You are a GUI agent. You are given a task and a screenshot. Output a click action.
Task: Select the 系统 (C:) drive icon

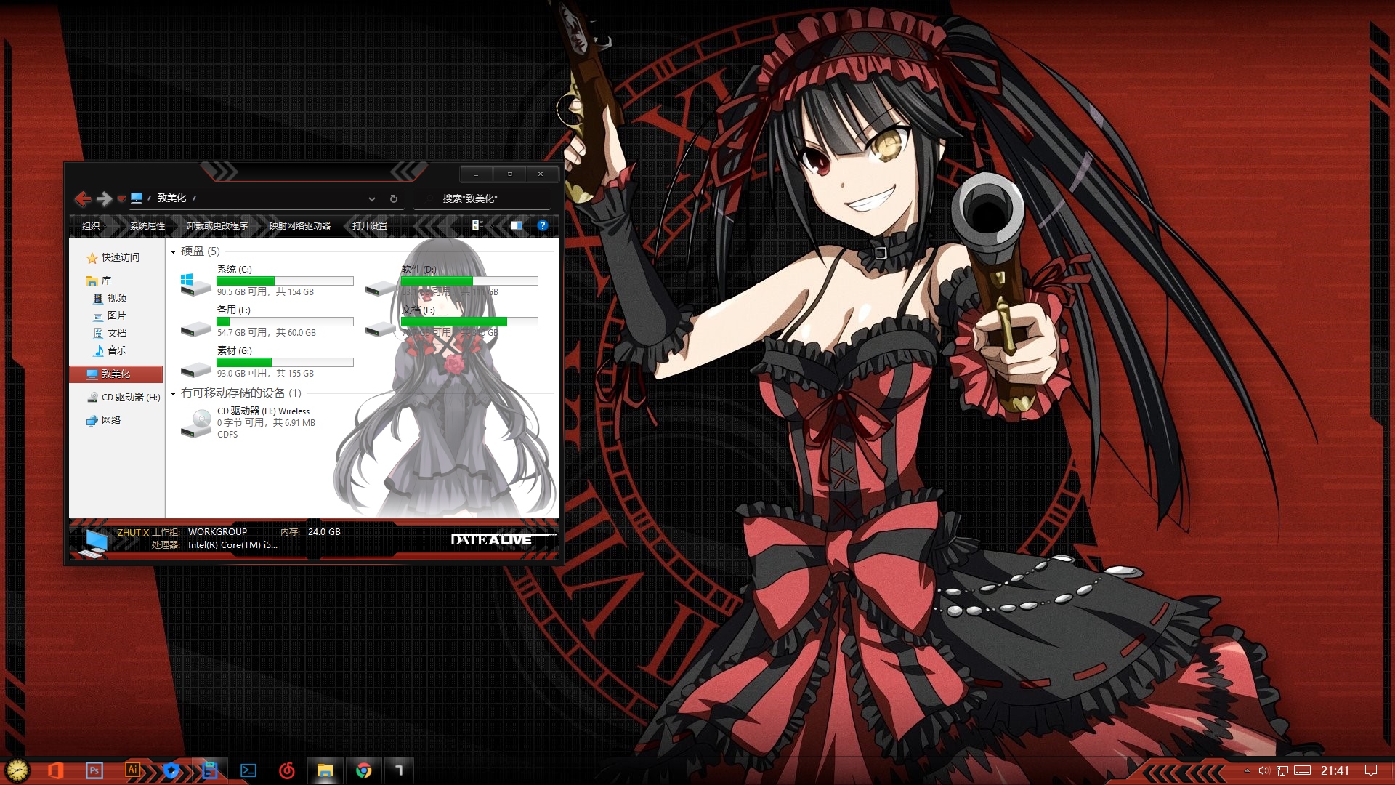pos(195,284)
